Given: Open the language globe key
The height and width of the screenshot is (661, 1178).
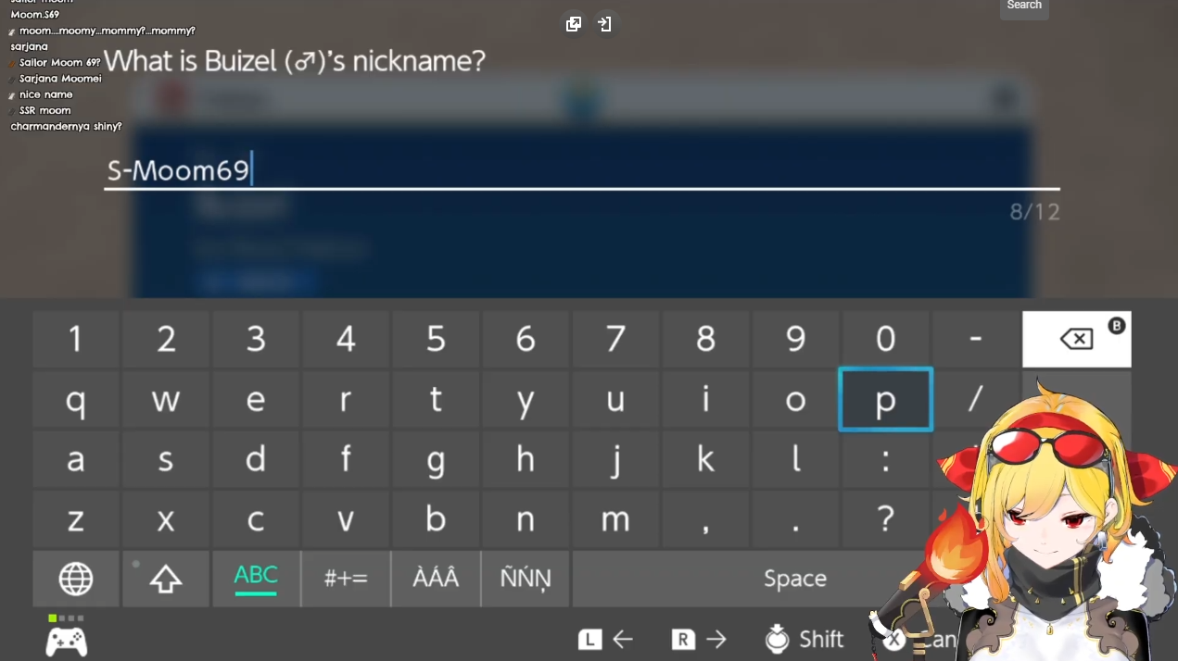Looking at the screenshot, I should tap(76, 579).
